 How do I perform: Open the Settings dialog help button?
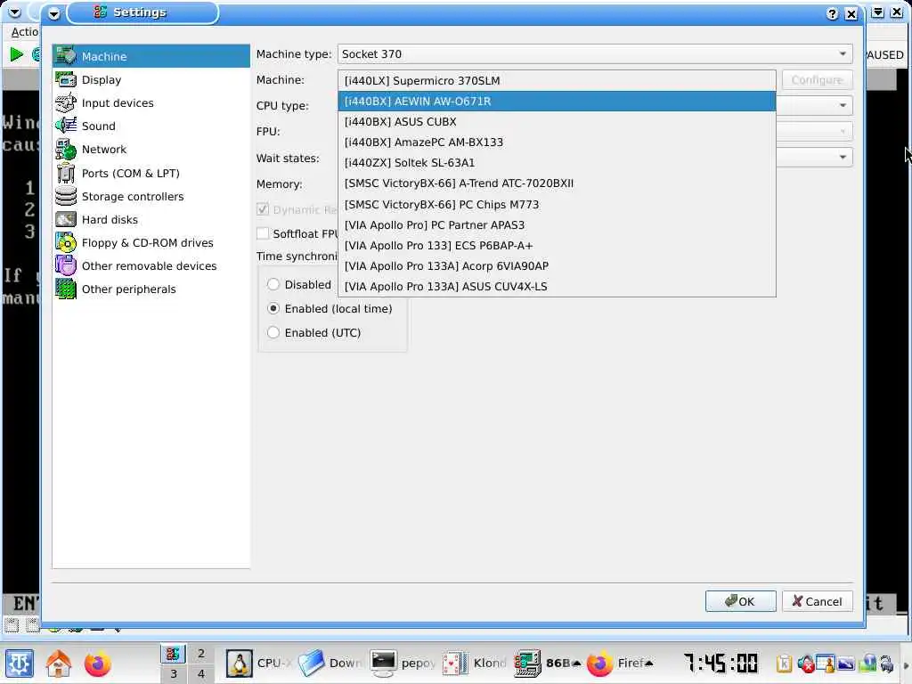click(x=833, y=14)
